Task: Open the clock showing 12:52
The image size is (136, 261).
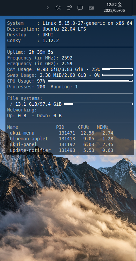Action: (114, 4)
